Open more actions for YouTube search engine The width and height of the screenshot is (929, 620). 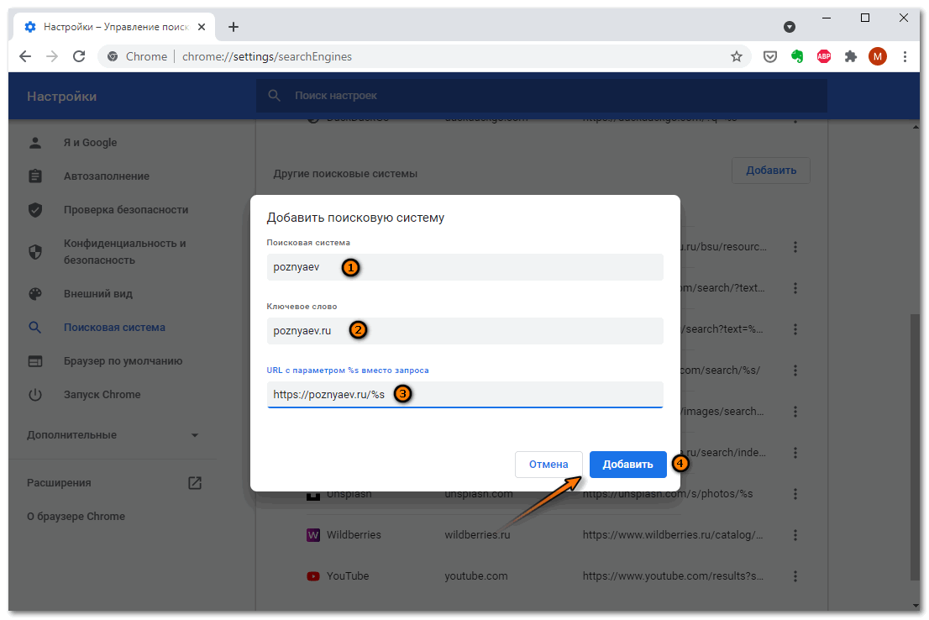pyautogui.click(x=795, y=576)
